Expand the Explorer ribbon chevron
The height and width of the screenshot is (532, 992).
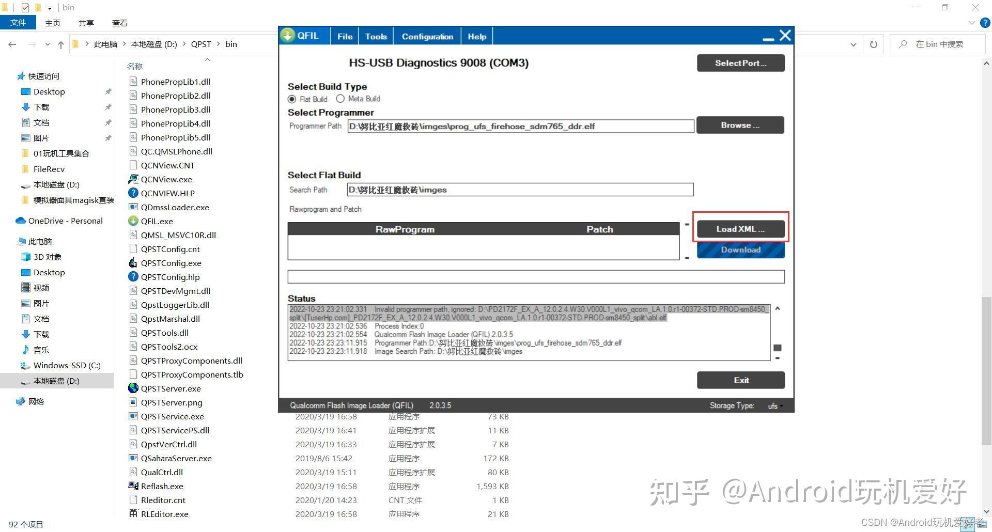click(971, 23)
